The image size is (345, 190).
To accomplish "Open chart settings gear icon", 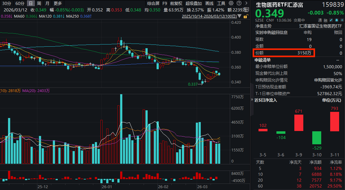I will [231, 4].
